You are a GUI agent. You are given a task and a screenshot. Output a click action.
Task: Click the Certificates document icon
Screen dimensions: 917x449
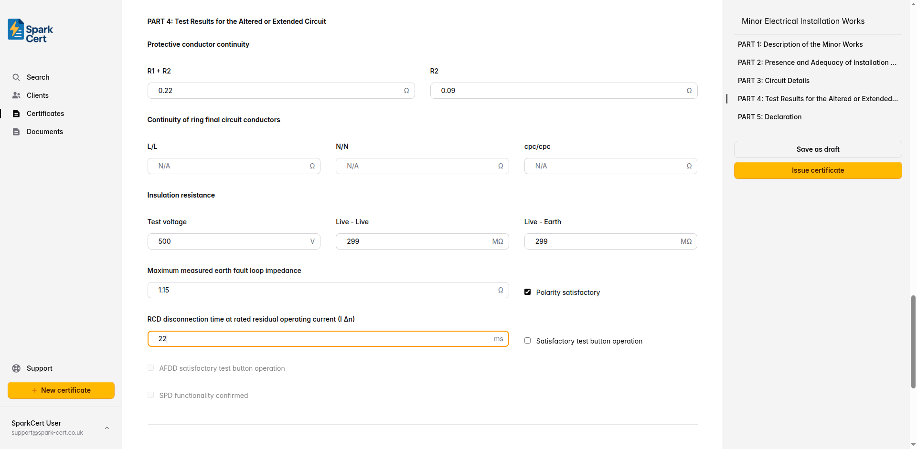click(16, 114)
